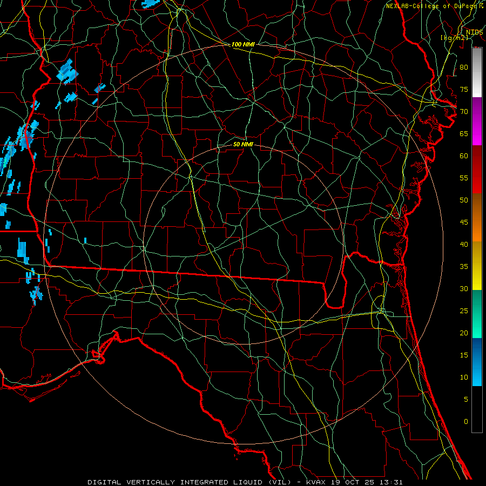Click the legend value 70

tap(464, 112)
